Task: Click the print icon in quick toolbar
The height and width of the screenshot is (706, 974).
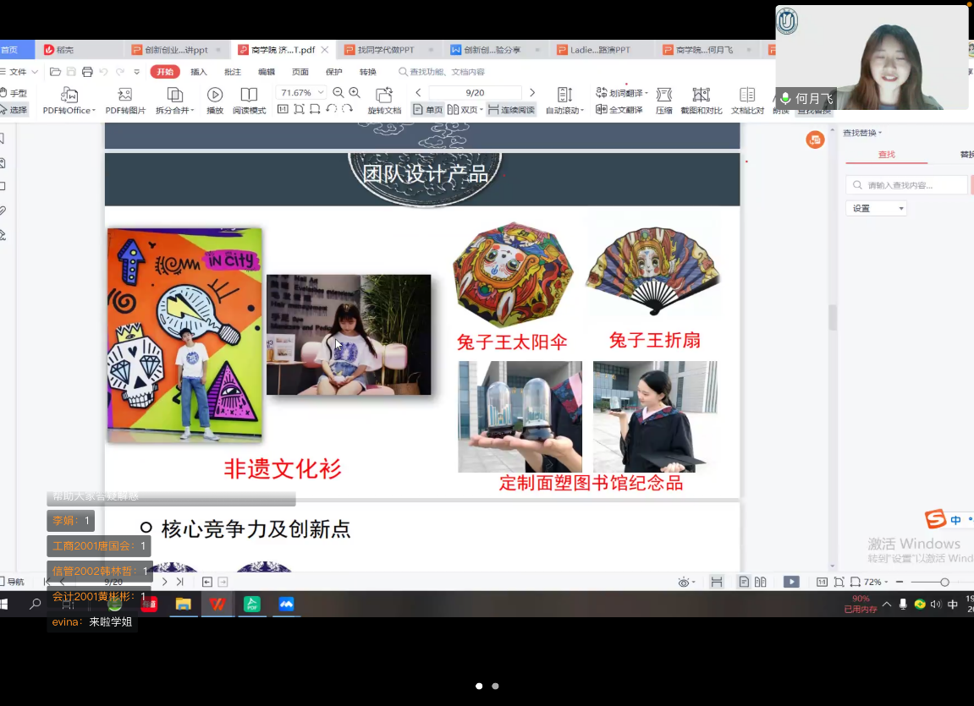Action: pos(87,72)
